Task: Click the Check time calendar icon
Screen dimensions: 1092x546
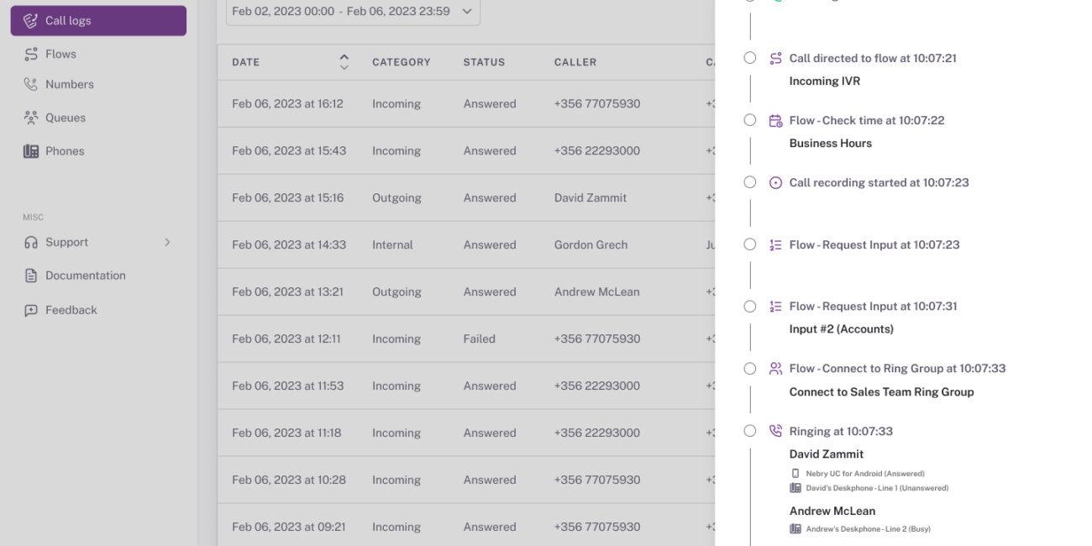Action: point(775,120)
